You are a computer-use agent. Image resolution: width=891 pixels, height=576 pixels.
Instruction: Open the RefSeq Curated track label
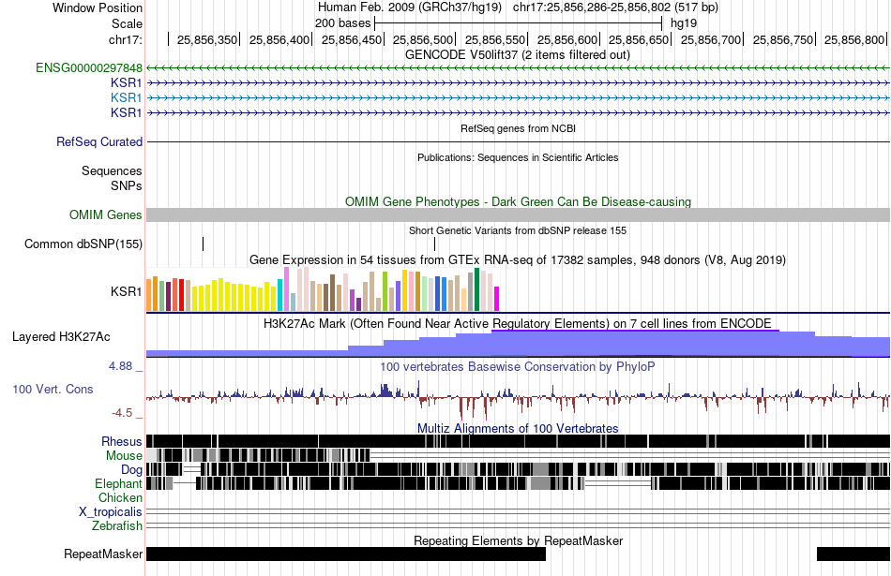point(99,141)
